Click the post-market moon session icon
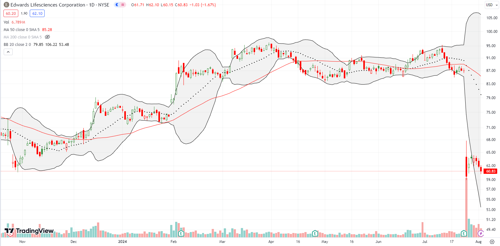 (117, 5)
